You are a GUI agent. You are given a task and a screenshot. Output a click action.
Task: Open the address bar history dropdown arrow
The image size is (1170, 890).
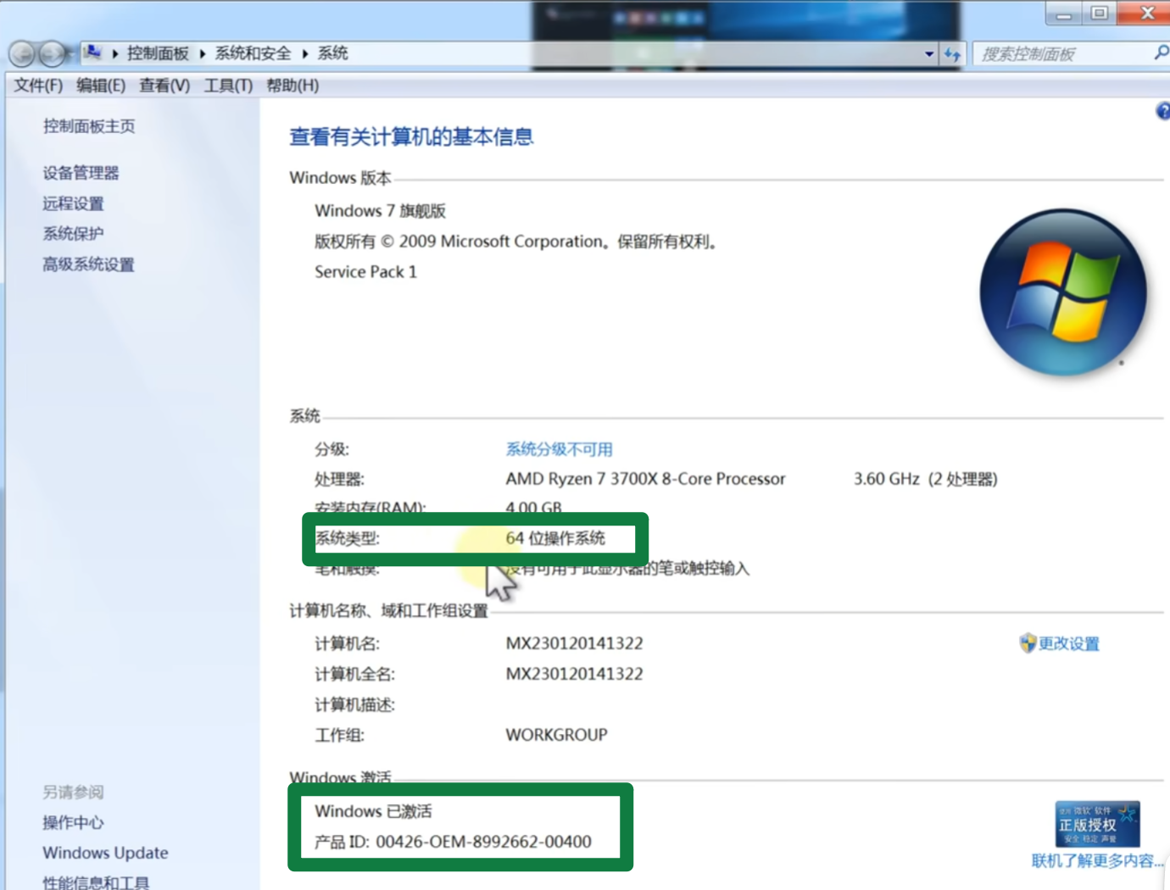929,54
